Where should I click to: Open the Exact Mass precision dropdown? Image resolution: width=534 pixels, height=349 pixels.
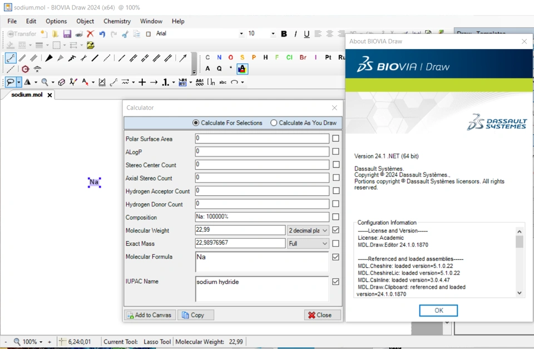point(308,244)
